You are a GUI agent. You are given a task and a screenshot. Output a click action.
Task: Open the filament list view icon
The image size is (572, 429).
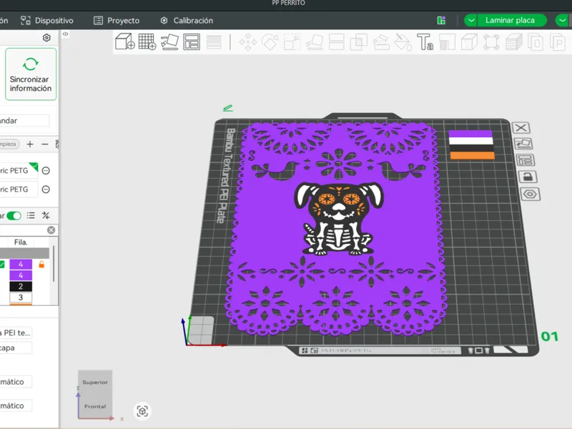click(x=31, y=216)
